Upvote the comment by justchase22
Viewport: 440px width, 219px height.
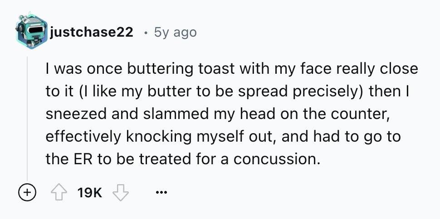pyautogui.click(x=58, y=193)
